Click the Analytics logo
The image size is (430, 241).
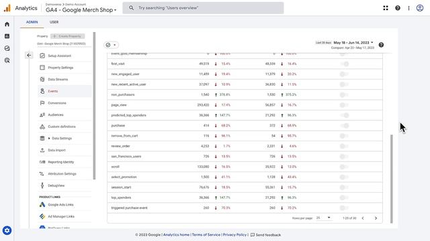pyautogui.click(x=7, y=8)
